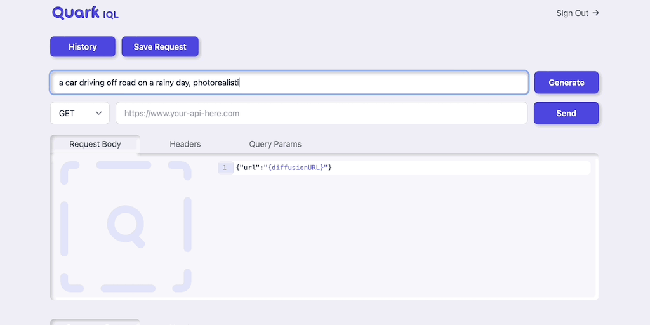Send the API request
The image size is (650, 325).
(566, 114)
